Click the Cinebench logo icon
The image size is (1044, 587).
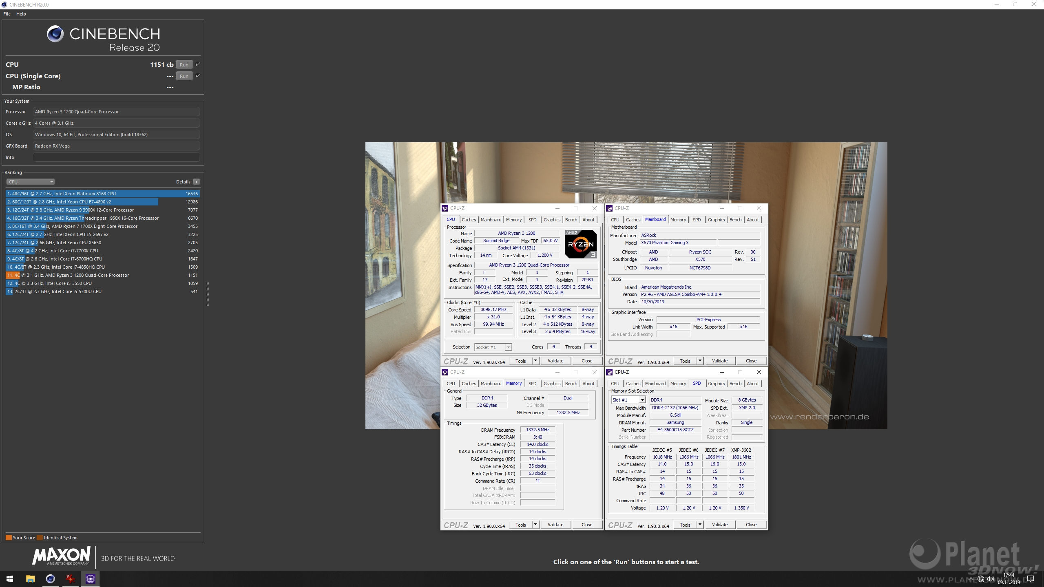pos(55,34)
